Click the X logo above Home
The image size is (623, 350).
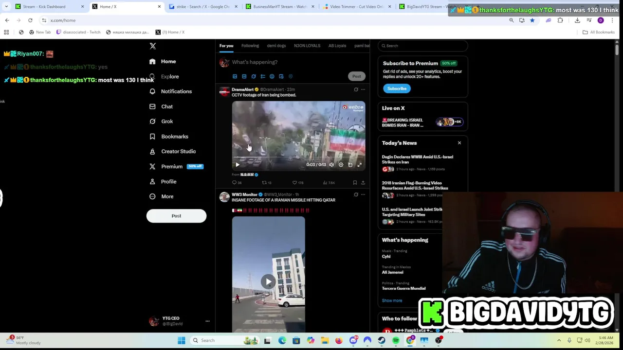coord(153,46)
